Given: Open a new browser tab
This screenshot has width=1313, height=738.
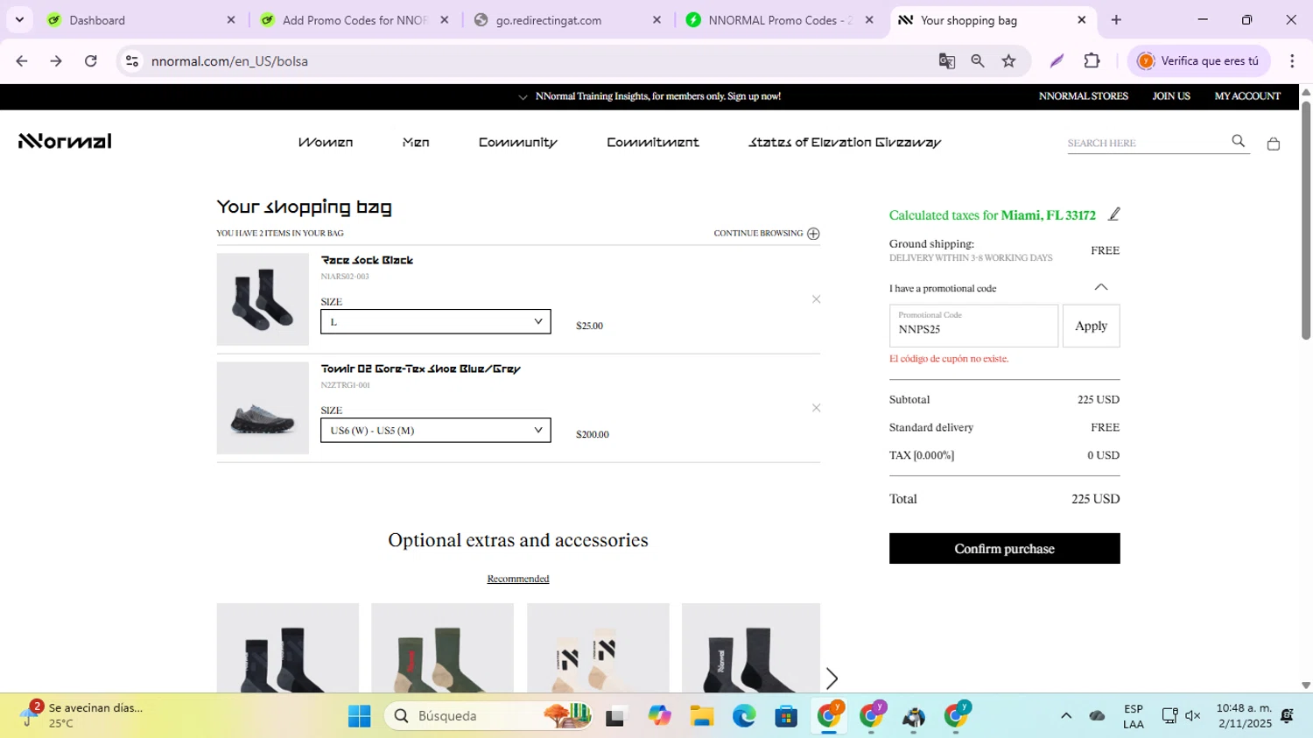Looking at the screenshot, I should tap(1116, 20).
